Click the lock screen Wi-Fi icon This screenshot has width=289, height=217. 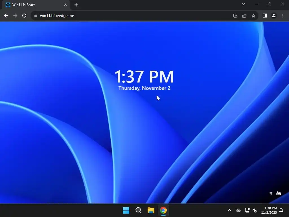click(x=271, y=194)
